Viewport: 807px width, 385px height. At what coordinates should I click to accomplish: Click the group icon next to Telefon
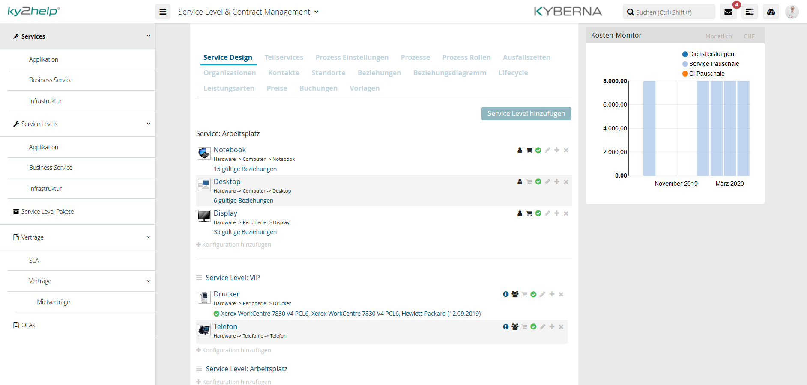[514, 326]
